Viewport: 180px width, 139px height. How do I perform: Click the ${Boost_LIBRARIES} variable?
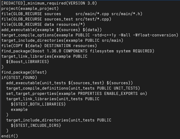28,62
